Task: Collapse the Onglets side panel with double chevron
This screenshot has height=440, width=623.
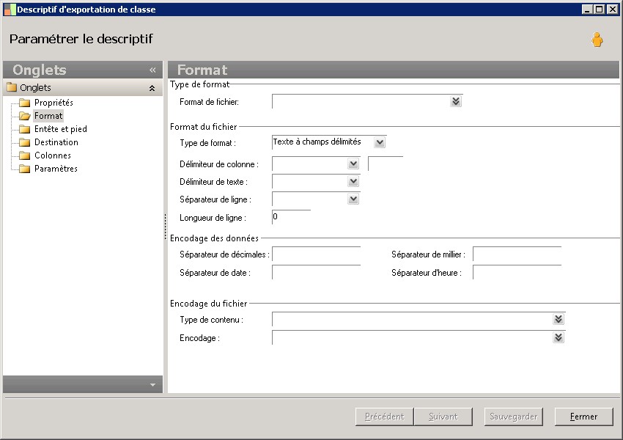Action: 152,70
